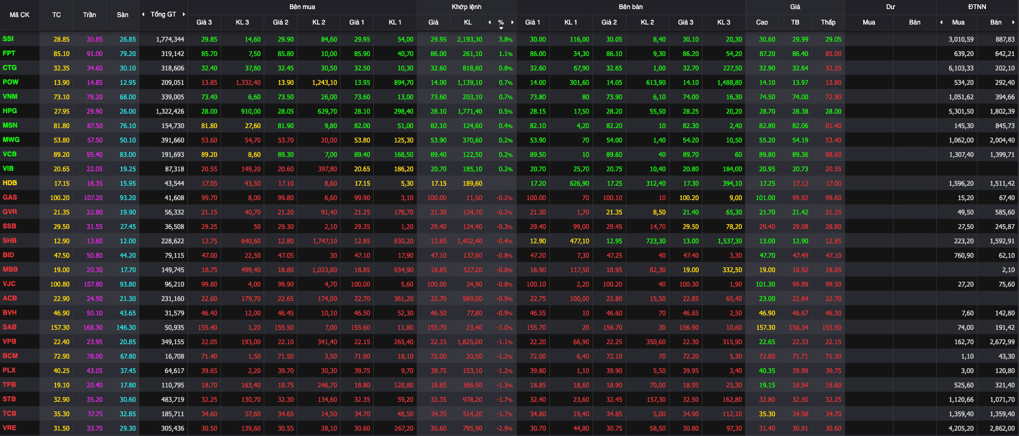
Task: Select the VRE ticker symbol
Action: [x=10, y=428]
